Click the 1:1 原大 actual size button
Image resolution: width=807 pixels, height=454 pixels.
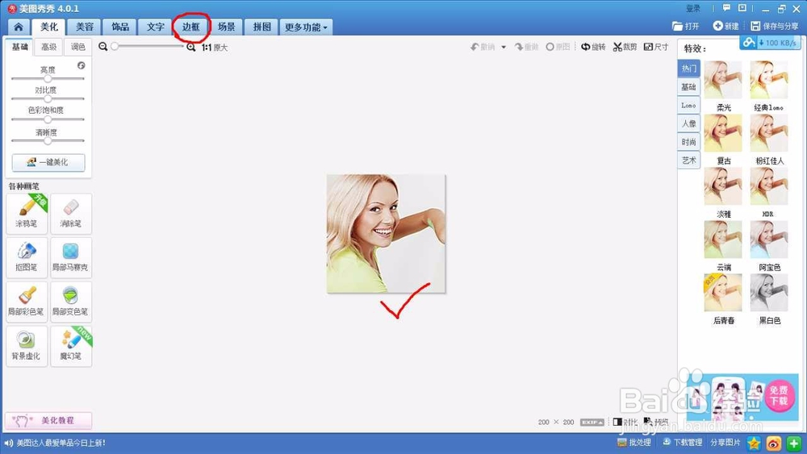(x=215, y=48)
